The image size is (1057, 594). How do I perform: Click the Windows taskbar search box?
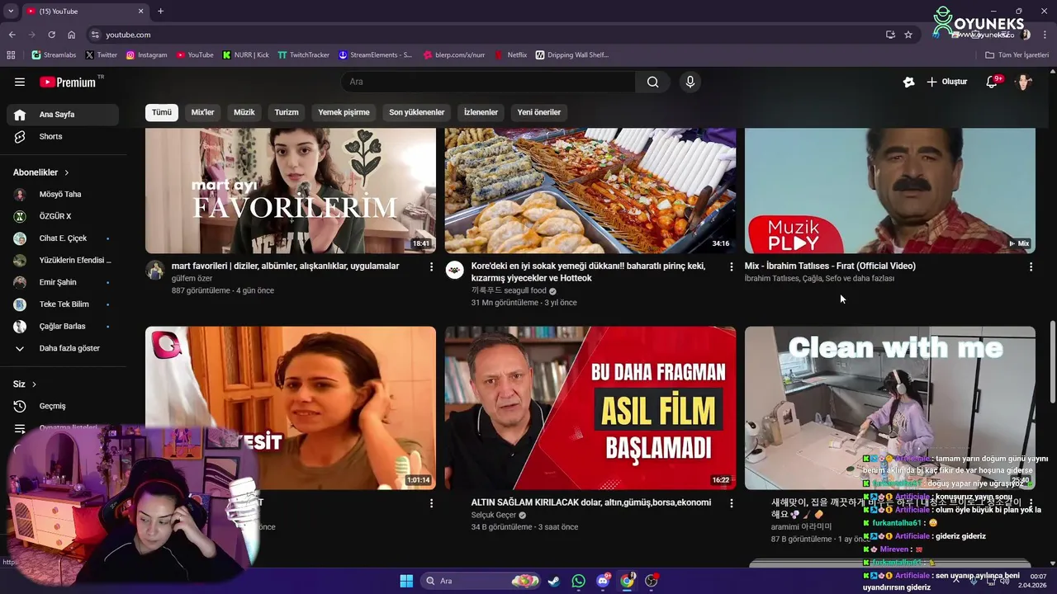point(481,581)
